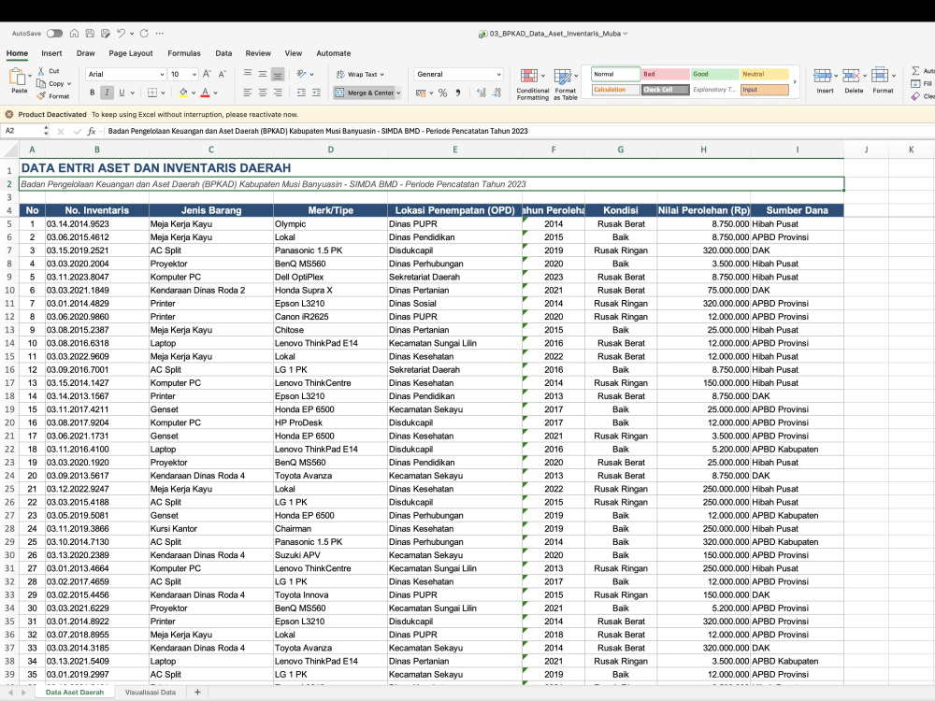The image size is (935, 701).
Task: Open the Automate tab
Action: tap(334, 53)
